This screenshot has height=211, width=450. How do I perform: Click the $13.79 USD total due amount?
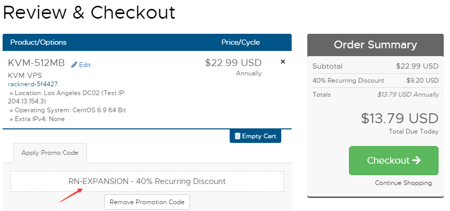point(399,118)
